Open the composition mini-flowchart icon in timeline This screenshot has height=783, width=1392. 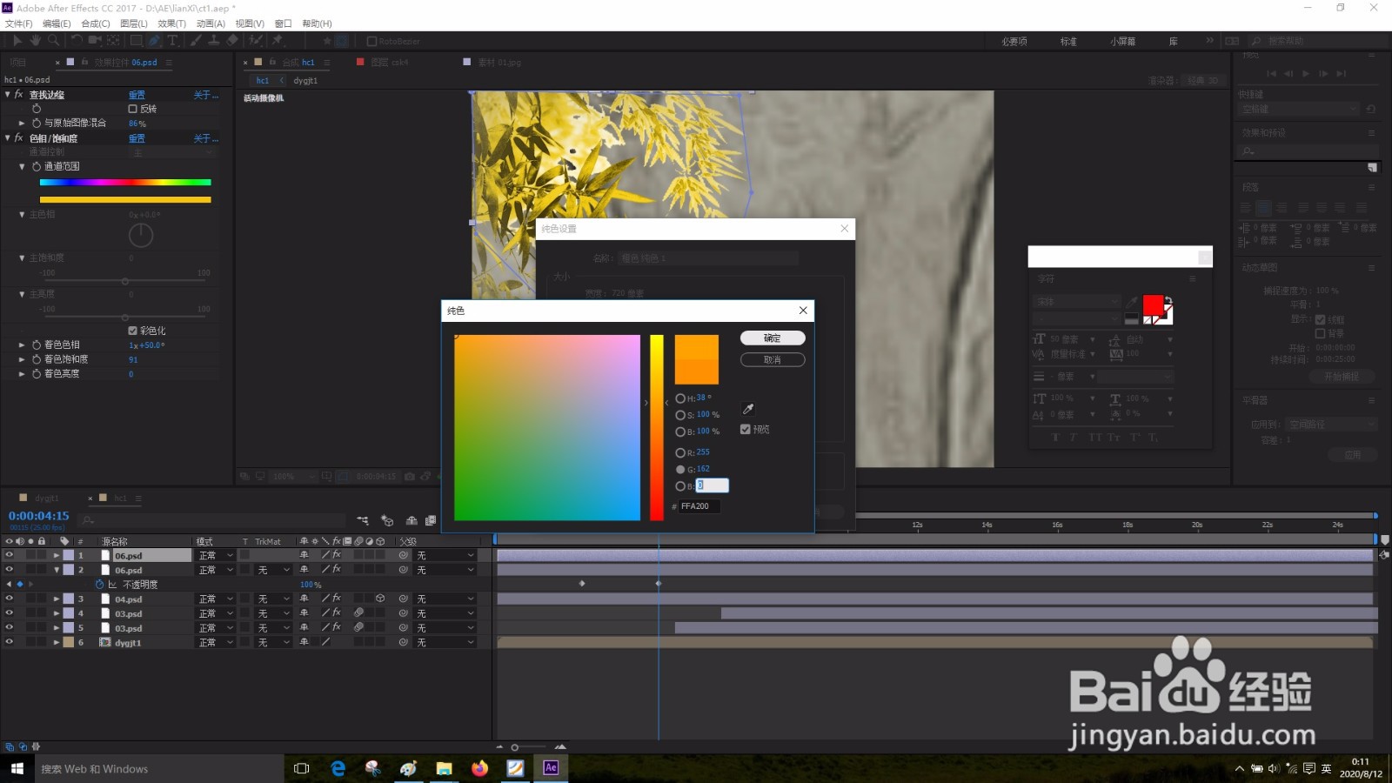pos(363,520)
